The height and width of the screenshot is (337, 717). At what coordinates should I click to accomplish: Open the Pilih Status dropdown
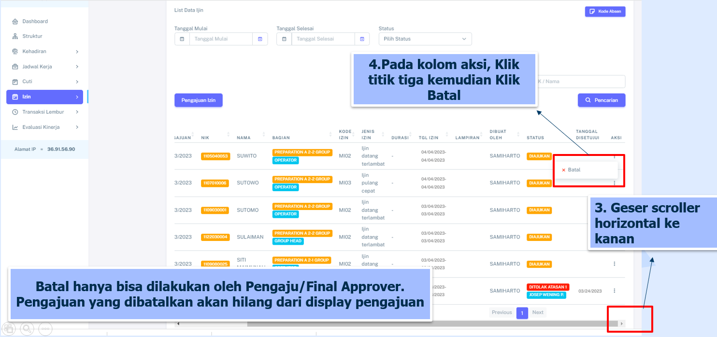coord(425,39)
